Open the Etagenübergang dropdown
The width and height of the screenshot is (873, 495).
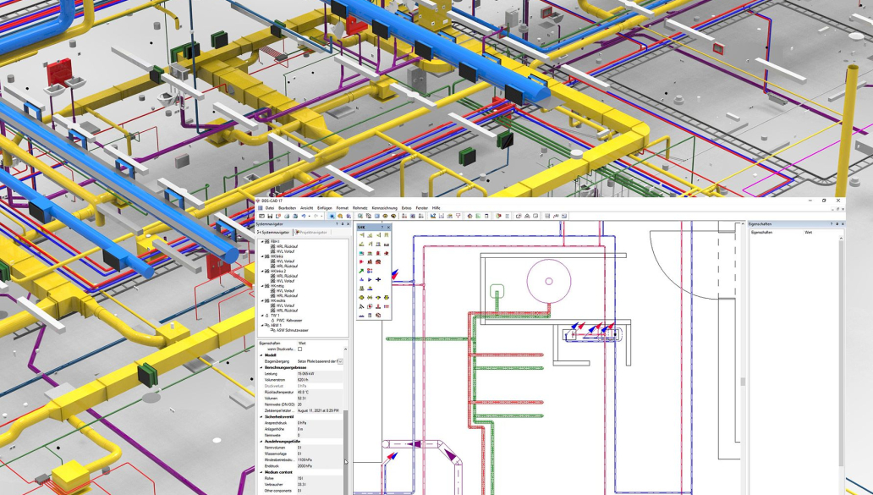[340, 361]
